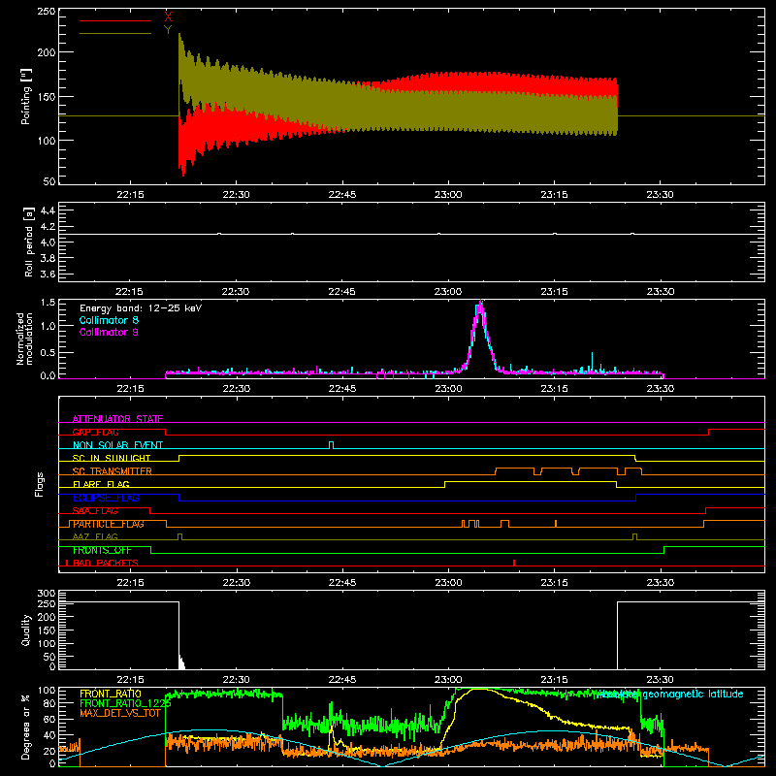The width and height of the screenshot is (776, 776).
Task: Click the 23:30 time label under Quality plot
Action: click(x=661, y=680)
